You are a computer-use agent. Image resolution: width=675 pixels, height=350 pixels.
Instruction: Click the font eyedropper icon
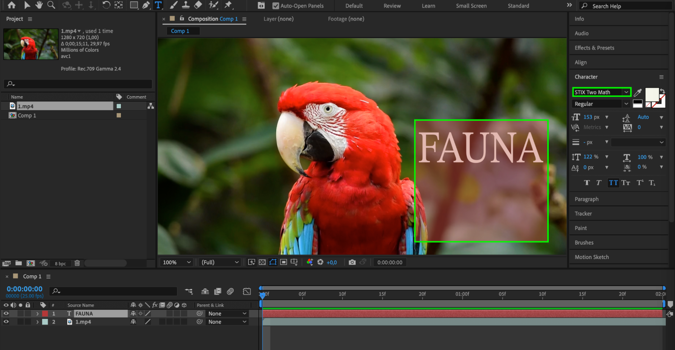pos(638,92)
